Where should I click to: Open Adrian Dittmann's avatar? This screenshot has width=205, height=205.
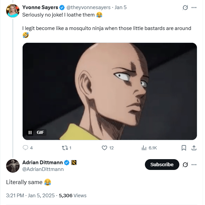[x=12, y=166]
